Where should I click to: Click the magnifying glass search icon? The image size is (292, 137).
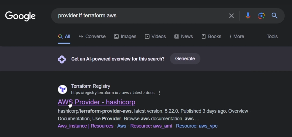275,16
